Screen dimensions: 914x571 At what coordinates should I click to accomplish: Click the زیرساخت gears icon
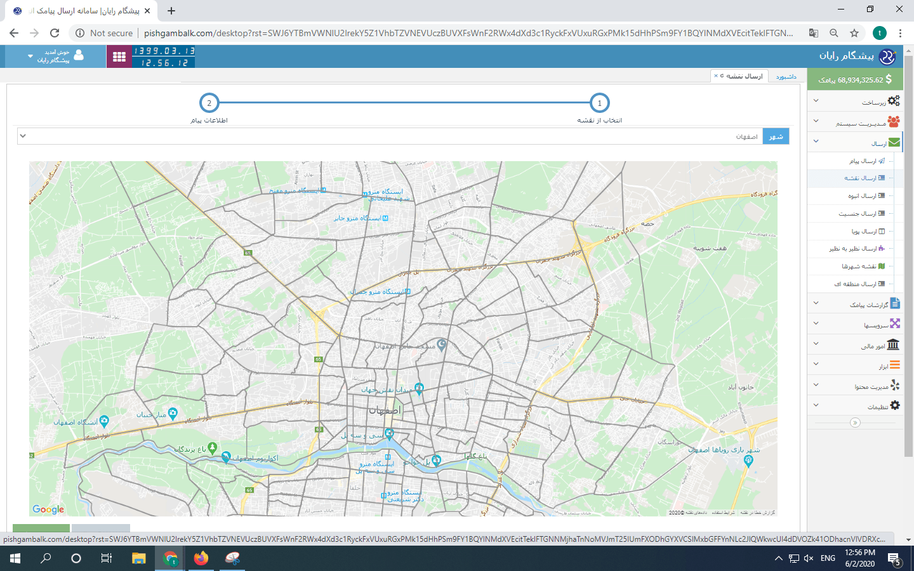pyautogui.click(x=894, y=101)
